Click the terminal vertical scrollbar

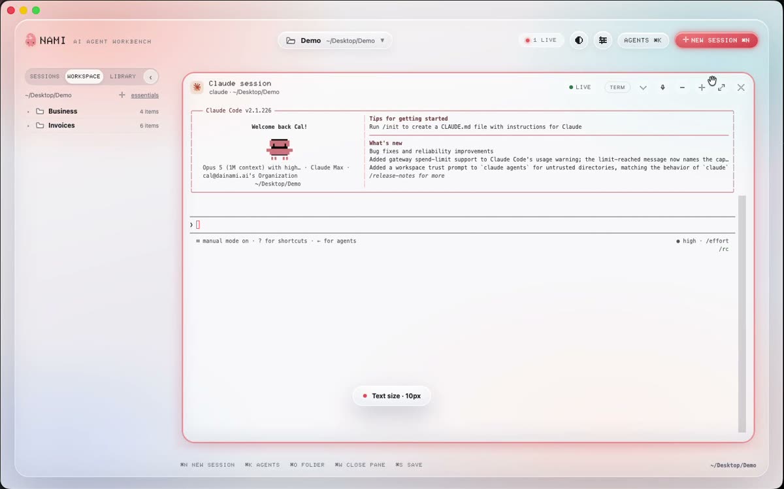coord(742,314)
